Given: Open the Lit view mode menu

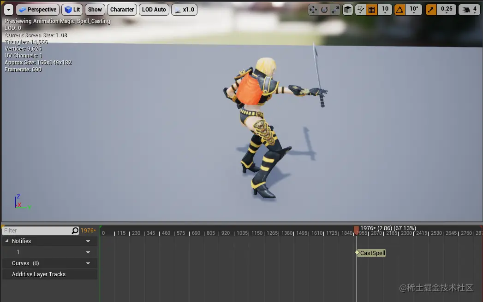Looking at the screenshot, I should (x=72, y=10).
